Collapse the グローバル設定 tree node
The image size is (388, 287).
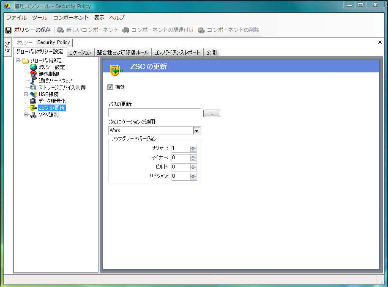18,60
